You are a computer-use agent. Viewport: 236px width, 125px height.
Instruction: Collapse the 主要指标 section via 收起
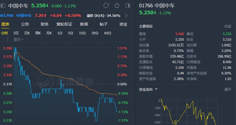pos(228,26)
